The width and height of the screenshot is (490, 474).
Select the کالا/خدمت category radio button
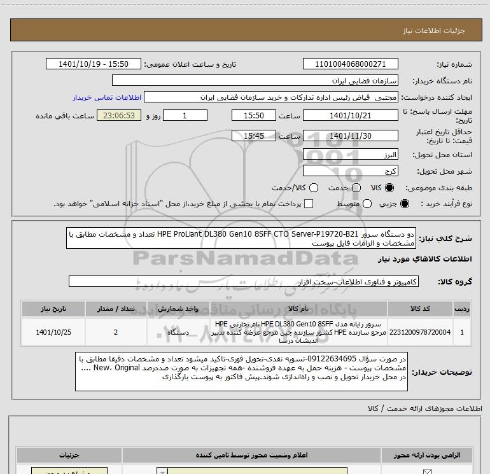(314, 188)
